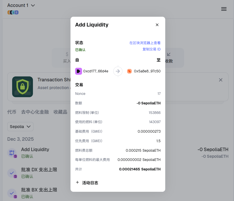Click the Transaction Shield lock icon
The image size is (234, 201).
point(23,87)
